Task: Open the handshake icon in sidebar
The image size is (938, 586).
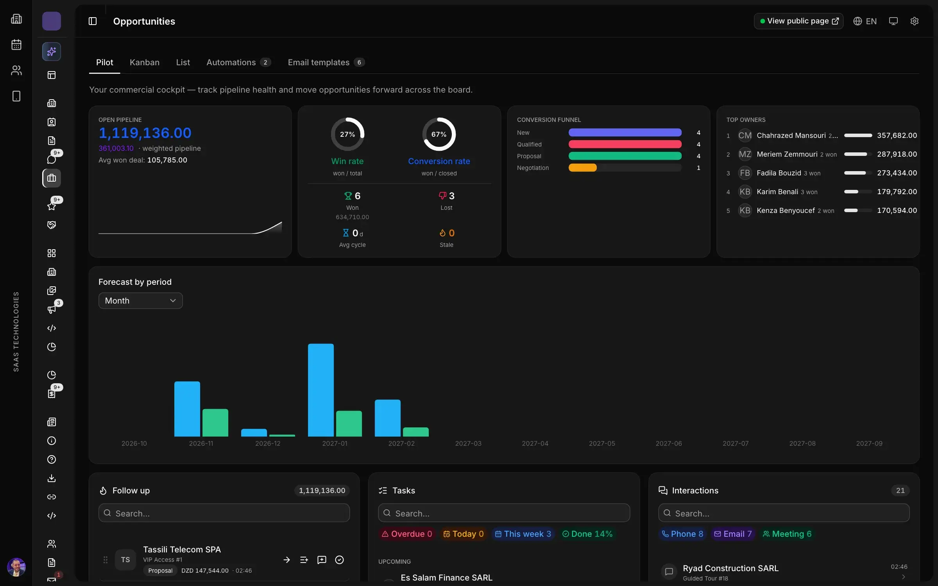Action: [52, 225]
